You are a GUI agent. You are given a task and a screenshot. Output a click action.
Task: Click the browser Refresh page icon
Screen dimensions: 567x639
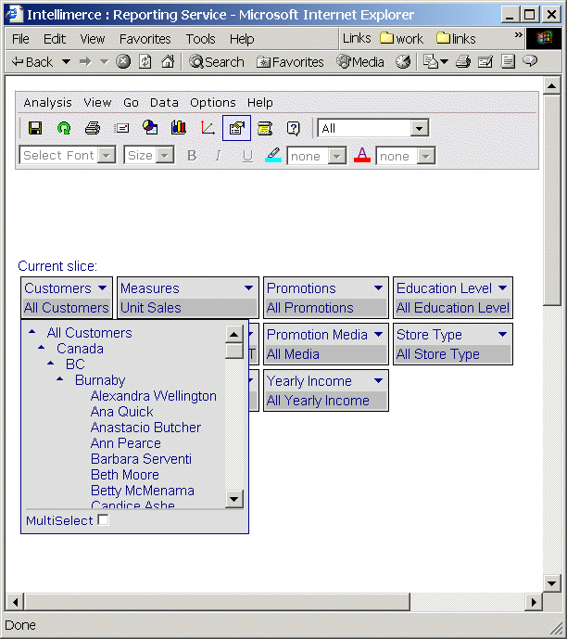[145, 61]
